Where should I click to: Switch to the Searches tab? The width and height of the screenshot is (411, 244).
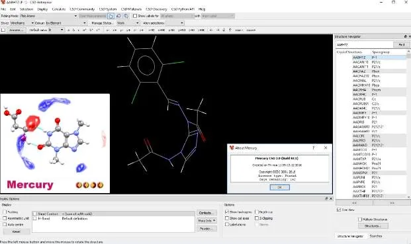376,236
